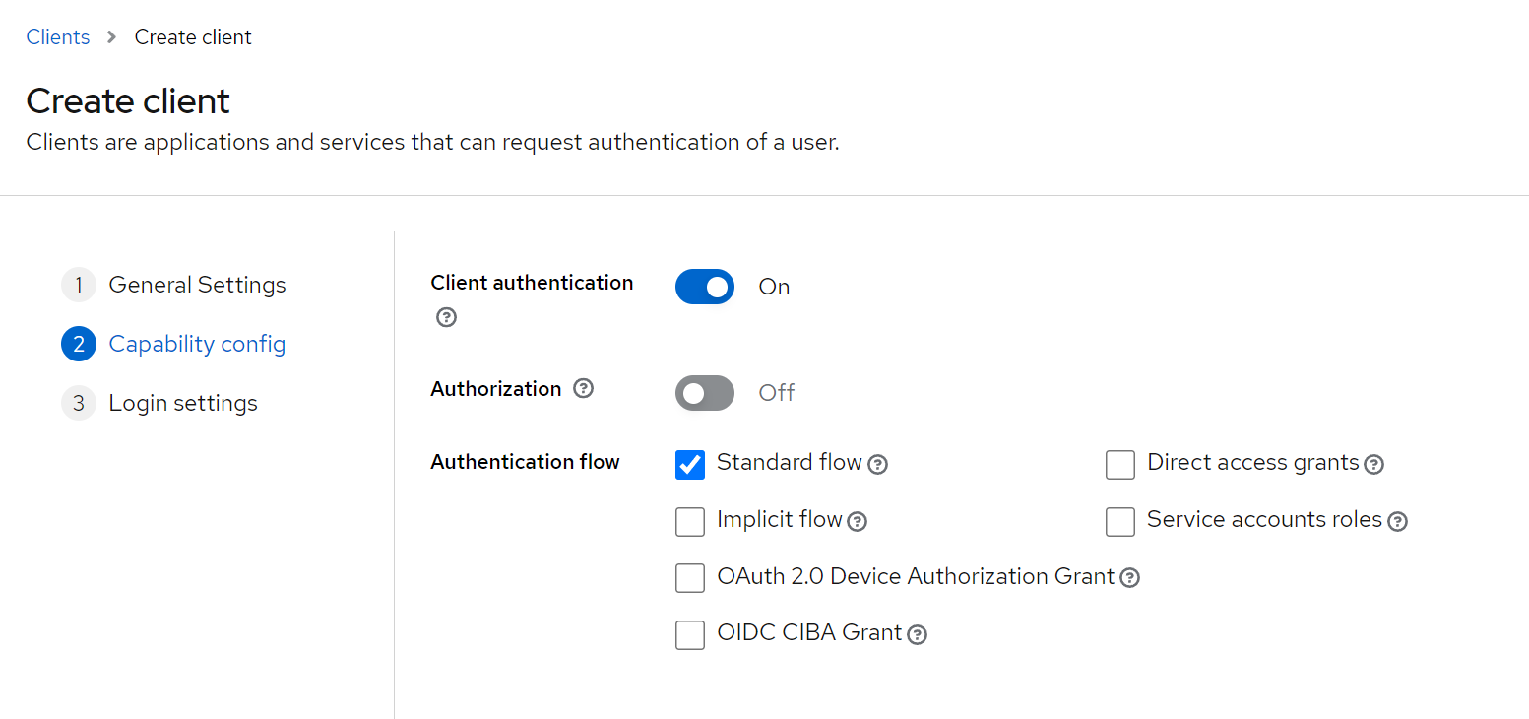The height and width of the screenshot is (719, 1529).
Task: Show help for OAuth 2.0 Device Authorization Grant
Action: [x=1130, y=578]
